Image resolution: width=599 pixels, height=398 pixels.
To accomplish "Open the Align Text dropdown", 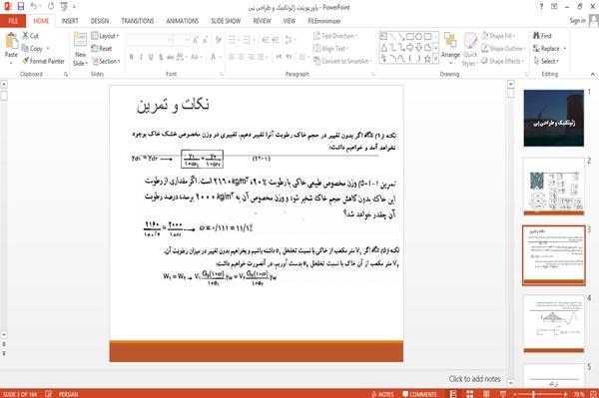I will point(331,49).
